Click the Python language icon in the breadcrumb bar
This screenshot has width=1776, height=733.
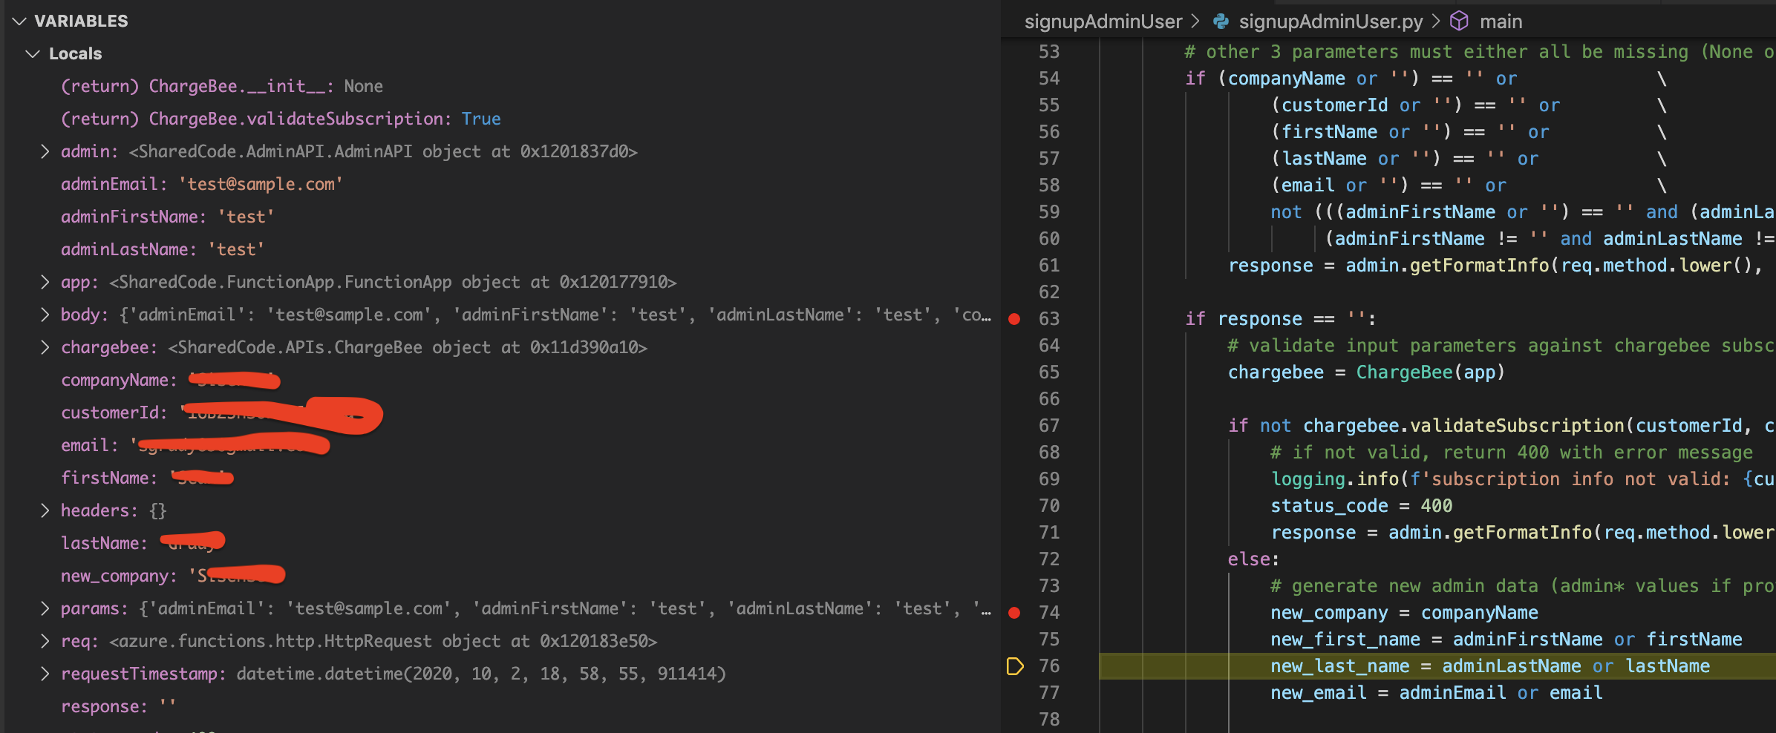(1220, 22)
